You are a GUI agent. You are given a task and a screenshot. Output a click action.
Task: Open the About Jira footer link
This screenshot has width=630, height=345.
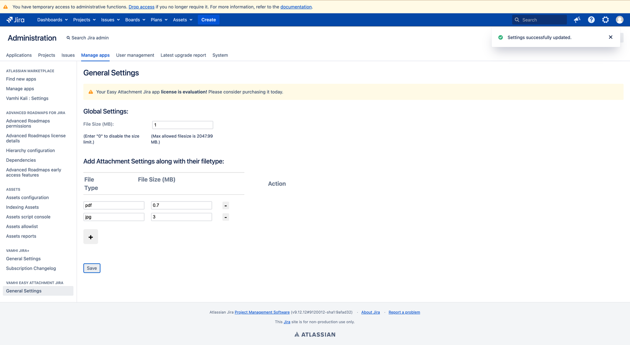point(371,312)
